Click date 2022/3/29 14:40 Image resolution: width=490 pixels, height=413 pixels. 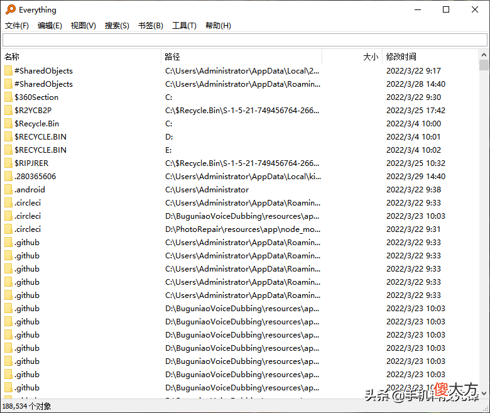pyautogui.click(x=416, y=177)
